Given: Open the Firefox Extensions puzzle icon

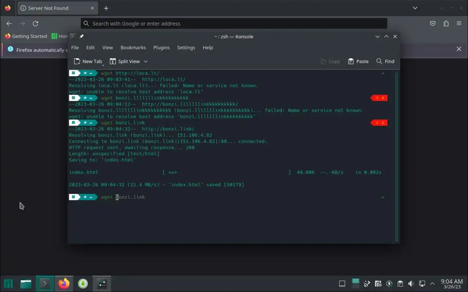Looking at the screenshot, I should [x=446, y=23].
